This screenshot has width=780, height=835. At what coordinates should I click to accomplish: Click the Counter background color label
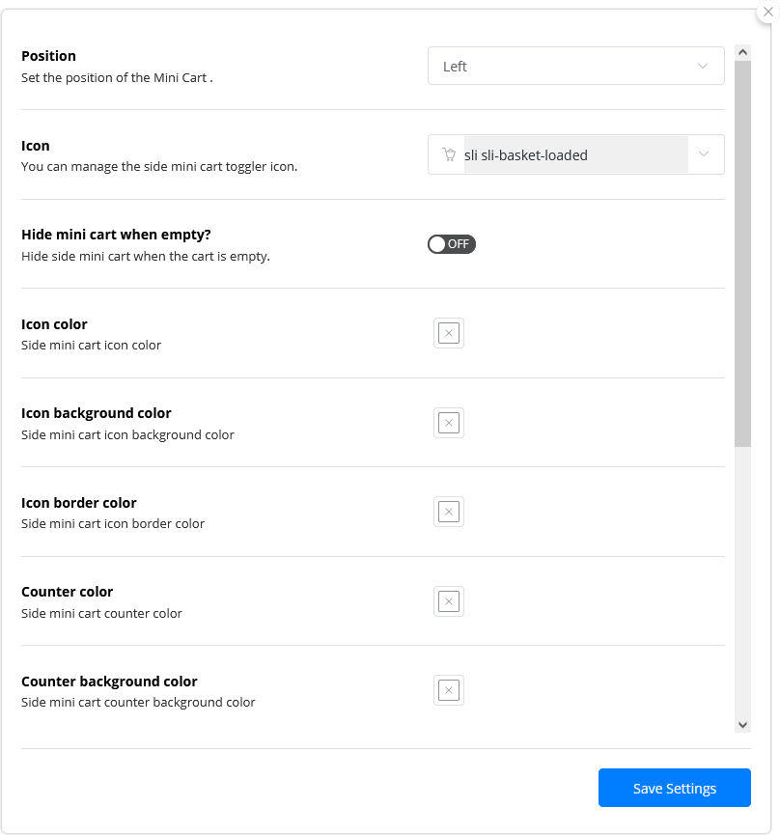[109, 682]
